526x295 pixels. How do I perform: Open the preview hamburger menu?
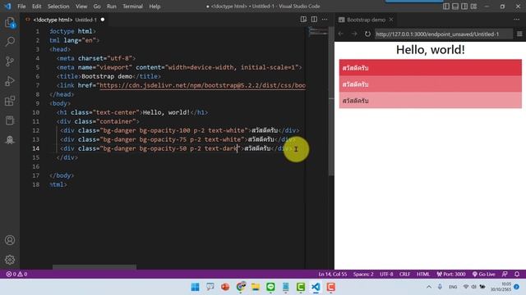pyautogui.click(x=519, y=34)
